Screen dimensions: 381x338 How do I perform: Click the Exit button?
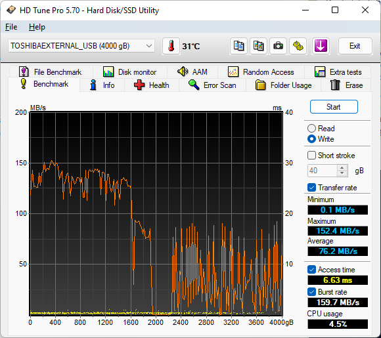(x=355, y=46)
